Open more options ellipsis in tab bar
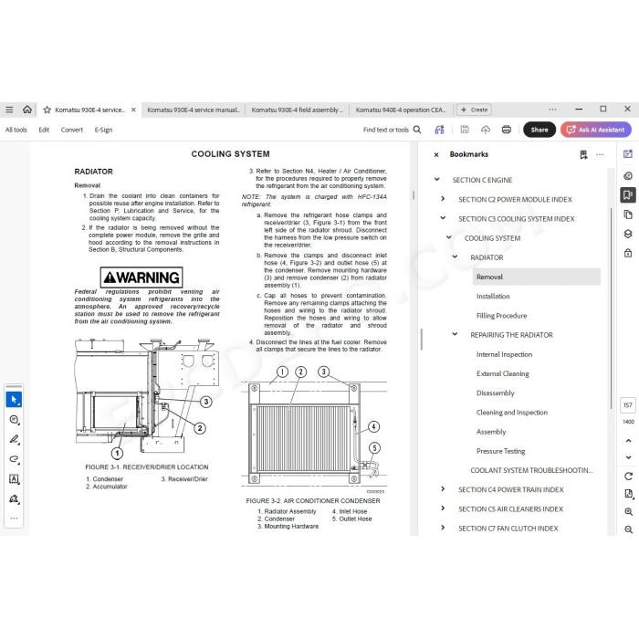 click(552, 110)
